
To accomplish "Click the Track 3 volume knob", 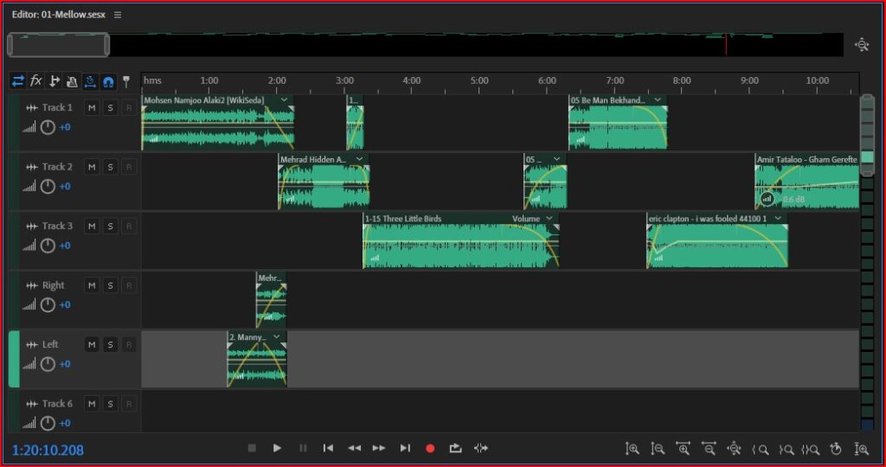I will [x=48, y=246].
